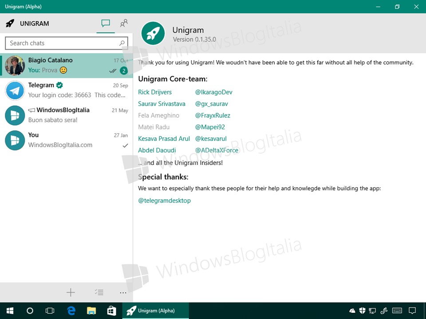Open the @gx_saurav link
The height and width of the screenshot is (319, 426).
[212, 104]
